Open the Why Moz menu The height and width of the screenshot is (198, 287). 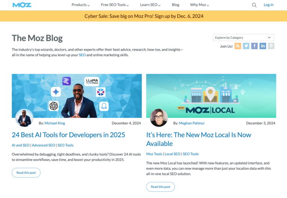pos(200,5)
